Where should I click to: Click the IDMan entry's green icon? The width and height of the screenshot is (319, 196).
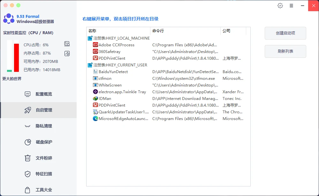tap(96, 98)
